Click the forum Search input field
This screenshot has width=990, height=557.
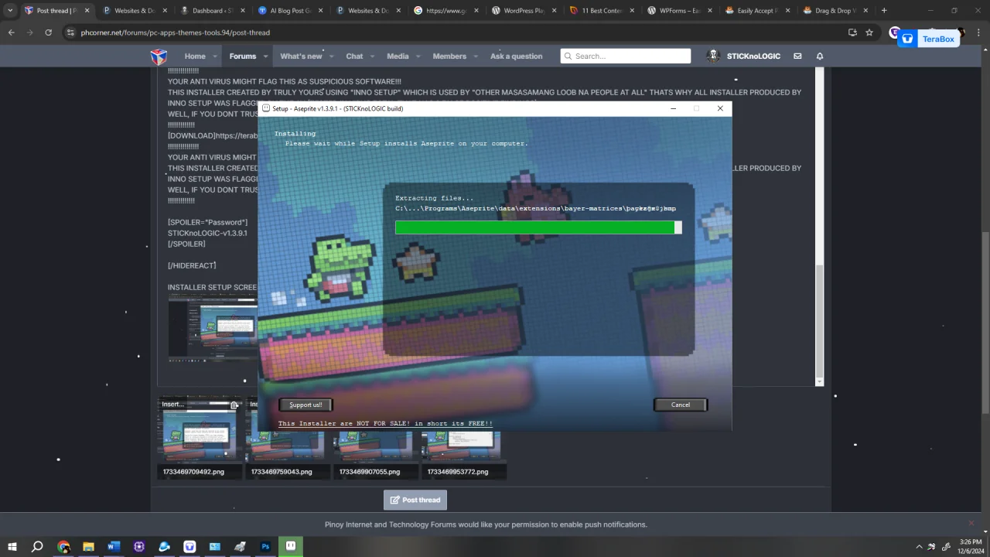coord(625,56)
